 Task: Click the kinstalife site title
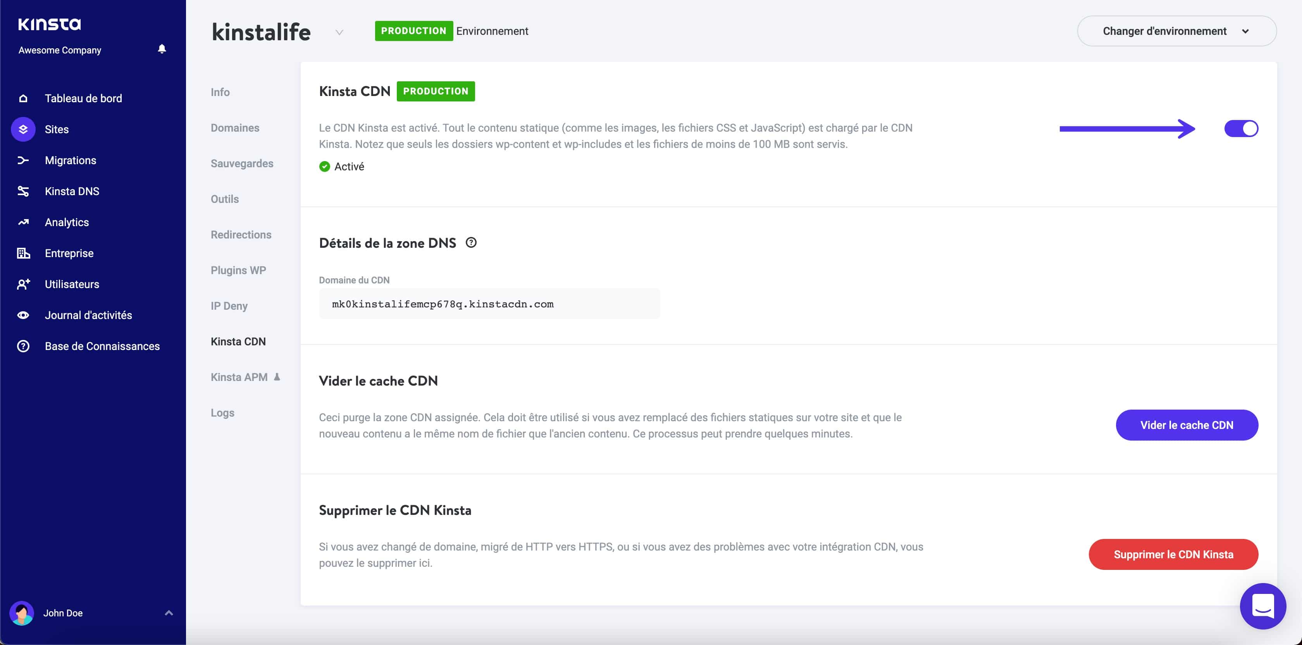261,32
